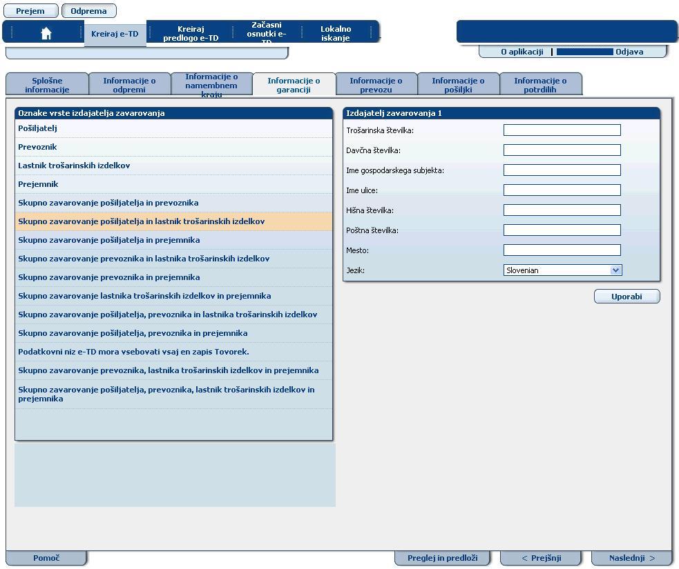
Task: Select Skupno zavarovanje pošiljatelja in prevoznika
Action: click(173, 203)
